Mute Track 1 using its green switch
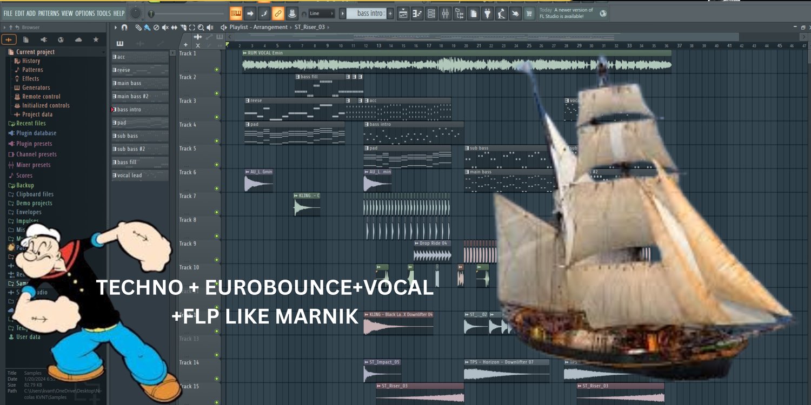This screenshot has width=811, height=405. tap(217, 69)
